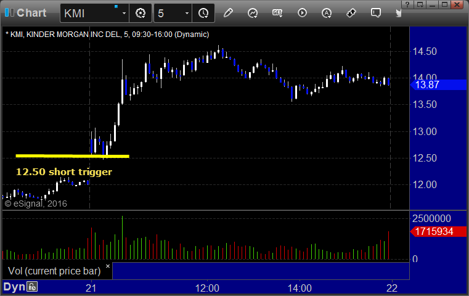Viewport: 469px width, 296px height.
Task: Open the chart annotation comment icon
Action: click(376, 13)
